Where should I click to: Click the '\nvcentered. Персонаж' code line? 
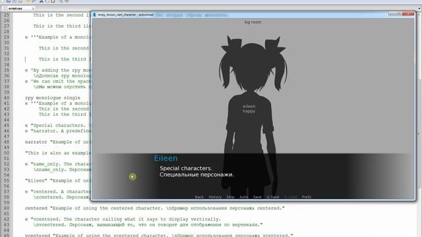(x=148, y=224)
